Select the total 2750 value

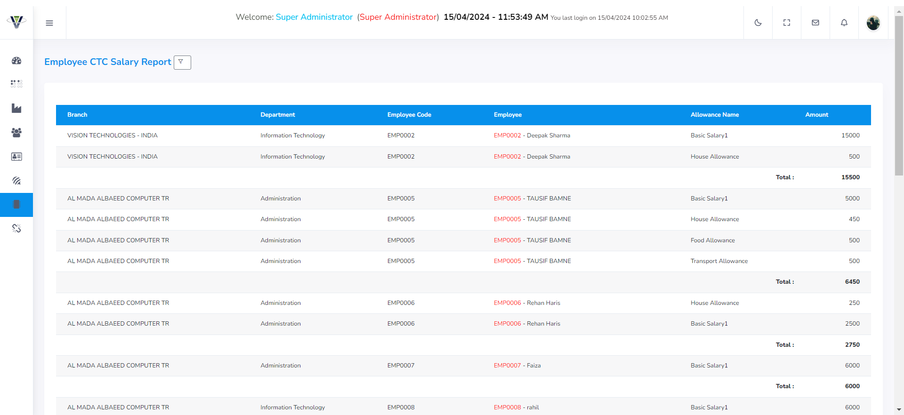pyautogui.click(x=852, y=345)
